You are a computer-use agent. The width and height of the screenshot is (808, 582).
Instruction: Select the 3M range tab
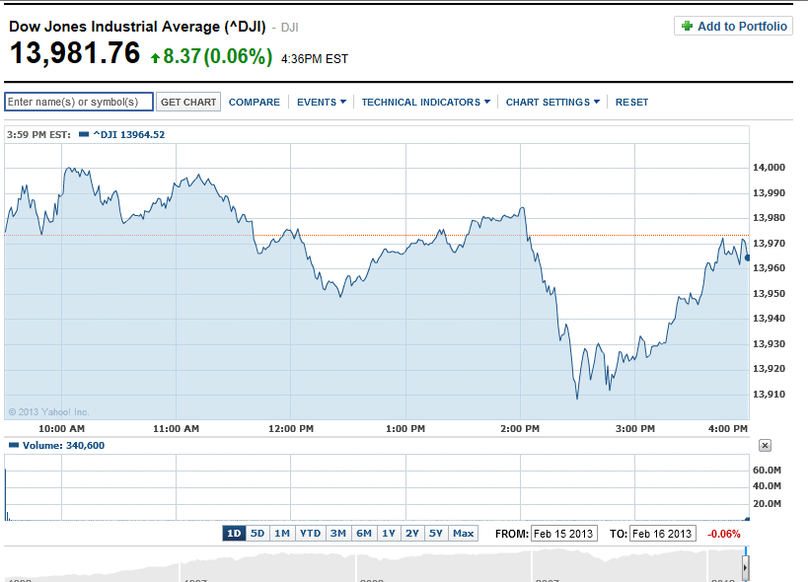[x=338, y=533]
